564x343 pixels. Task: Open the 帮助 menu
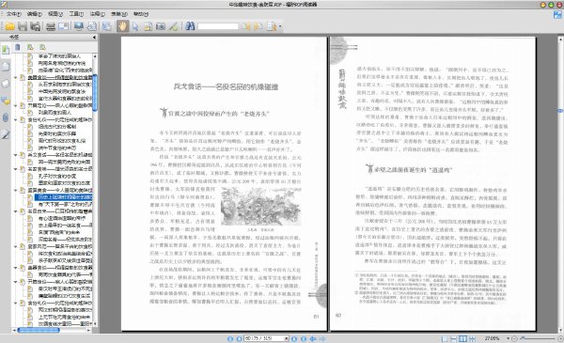coord(141,14)
